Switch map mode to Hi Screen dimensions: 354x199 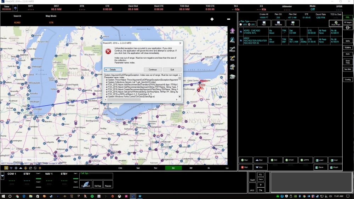click(209, 168)
